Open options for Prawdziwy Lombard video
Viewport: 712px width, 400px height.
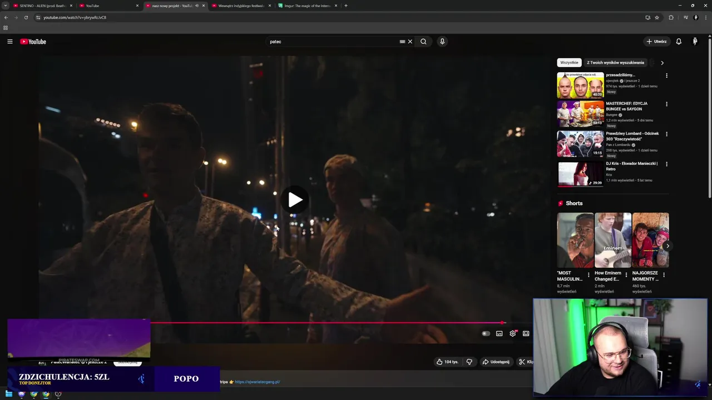666,134
